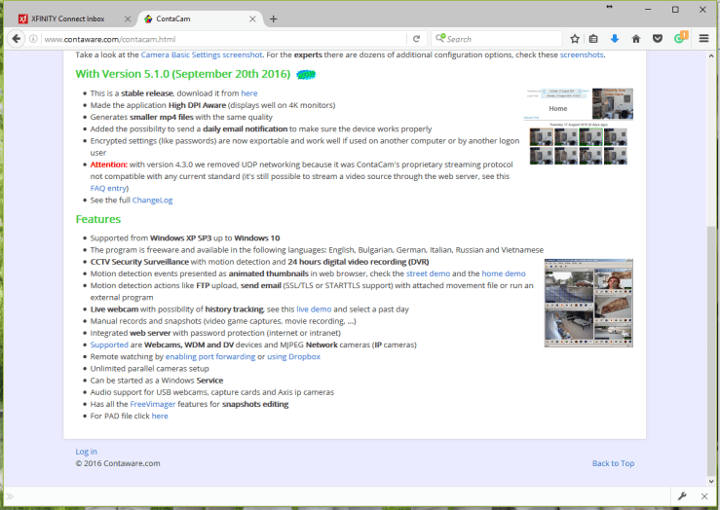
Task: Open the Home demo thumbnail image
Action: [x=580, y=126]
